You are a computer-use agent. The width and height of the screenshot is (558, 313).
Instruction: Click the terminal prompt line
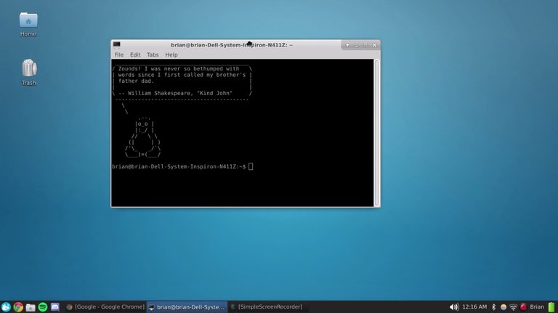pyautogui.click(x=182, y=166)
